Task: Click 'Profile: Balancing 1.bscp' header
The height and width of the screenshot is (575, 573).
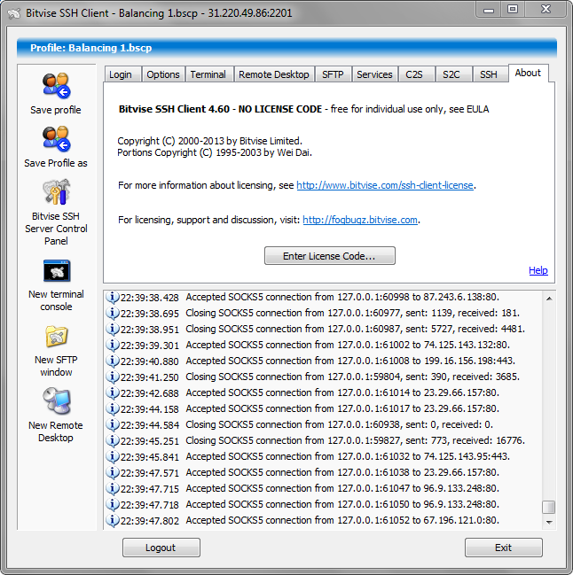Action: tap(286, 48)
